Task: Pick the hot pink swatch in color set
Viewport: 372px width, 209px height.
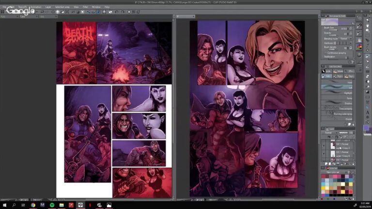Action: [x=335, y=177]
